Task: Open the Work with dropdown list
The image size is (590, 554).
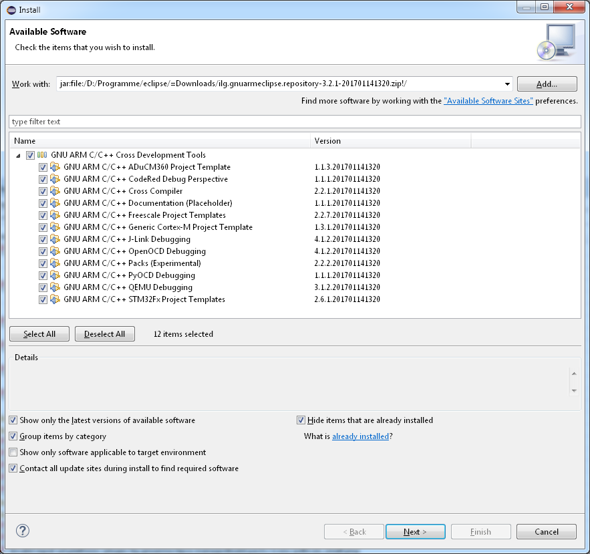Action: tap(507, 84)
